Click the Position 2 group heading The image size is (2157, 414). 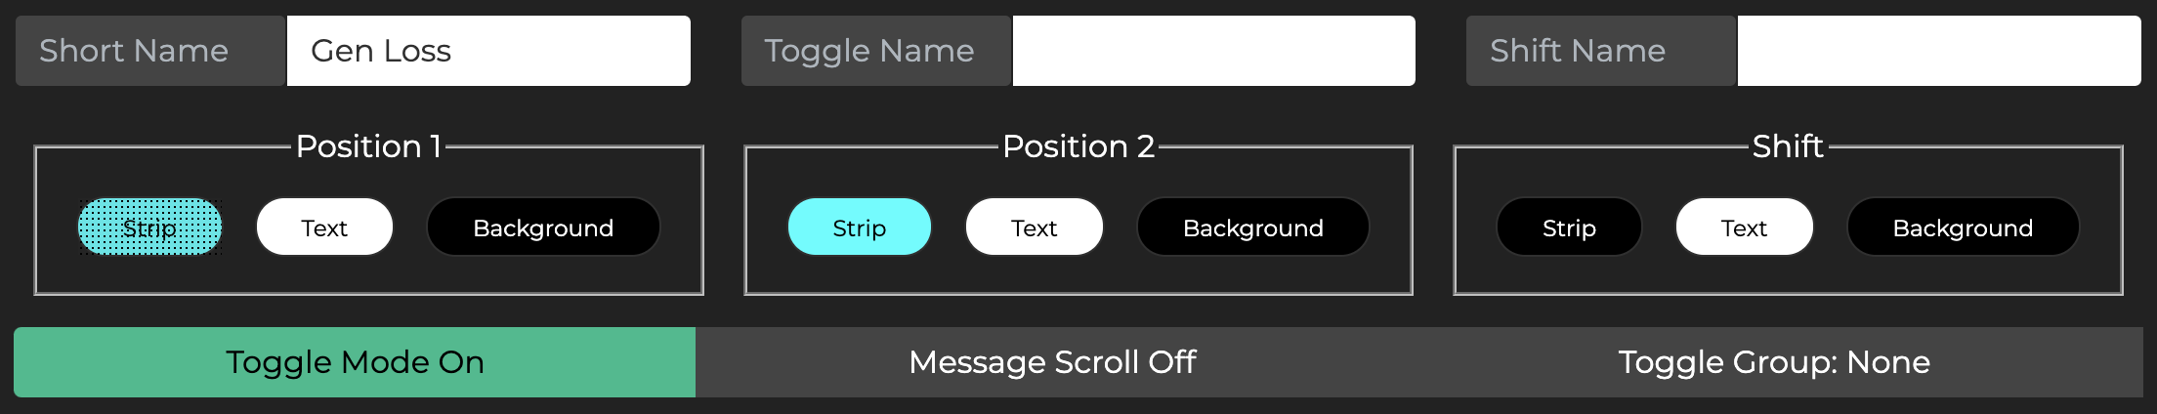(x=1078, y=146)
